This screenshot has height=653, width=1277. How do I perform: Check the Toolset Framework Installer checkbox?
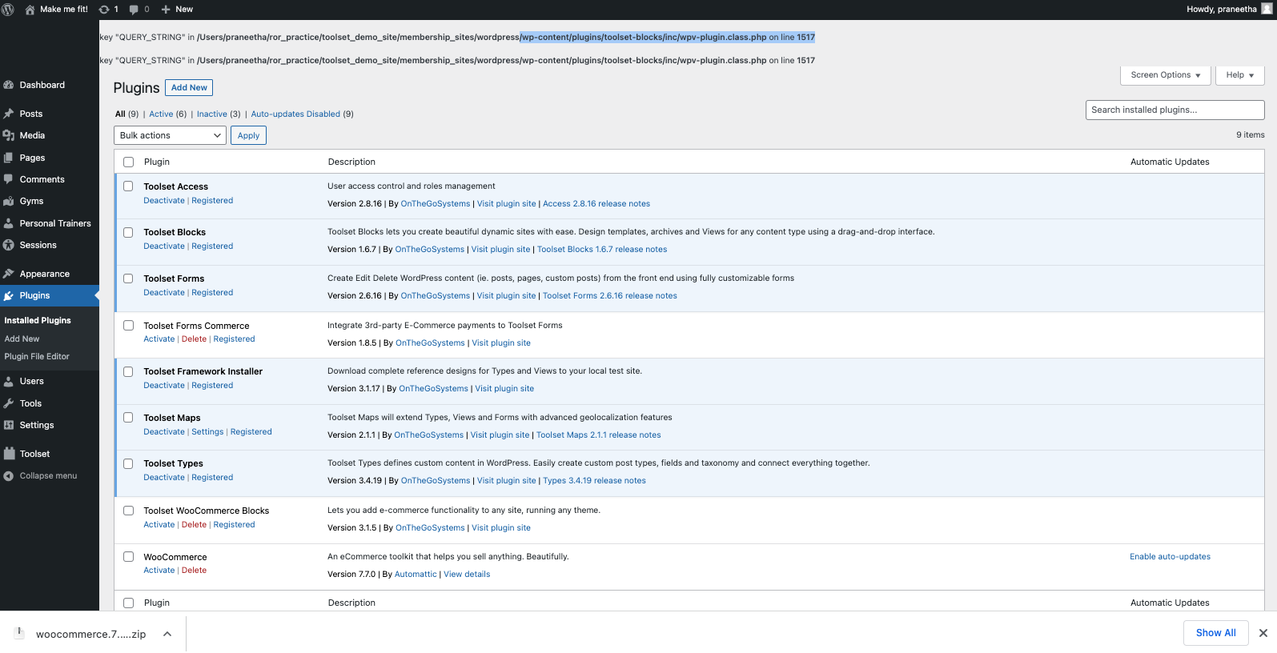pyautogui.click(x=128, y=371)
